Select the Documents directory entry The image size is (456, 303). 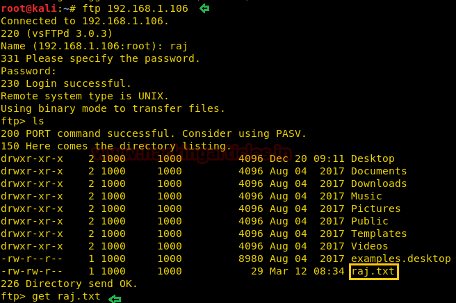click(x=379, y=171)
